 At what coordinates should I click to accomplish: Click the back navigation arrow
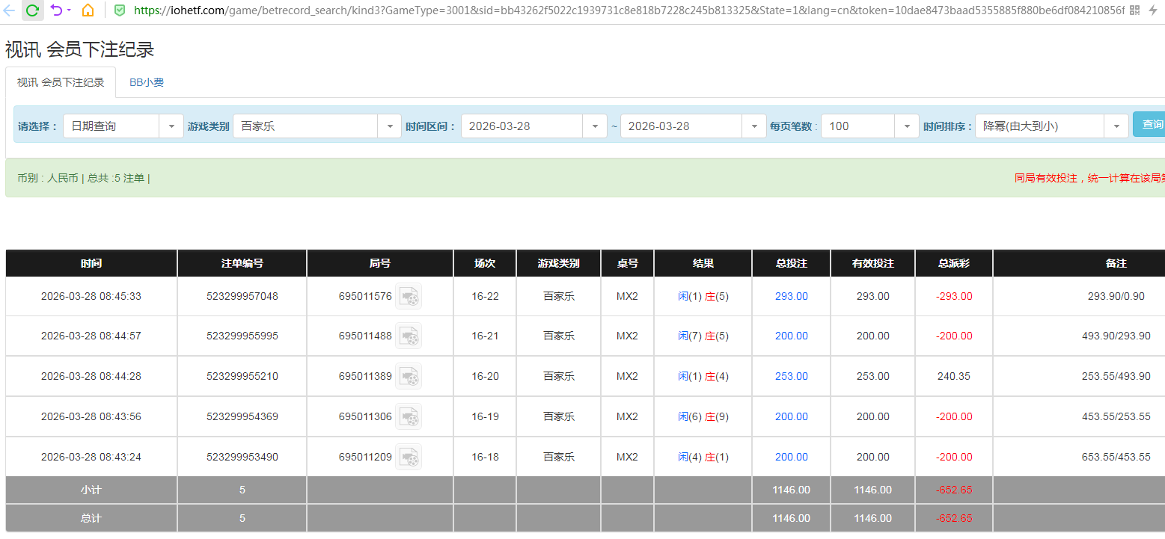(x=9, y=10)
